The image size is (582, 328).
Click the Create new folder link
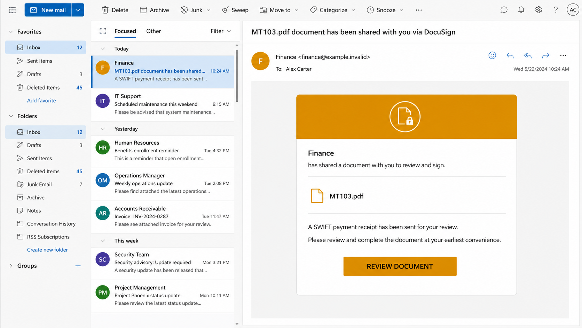[47, 250]
